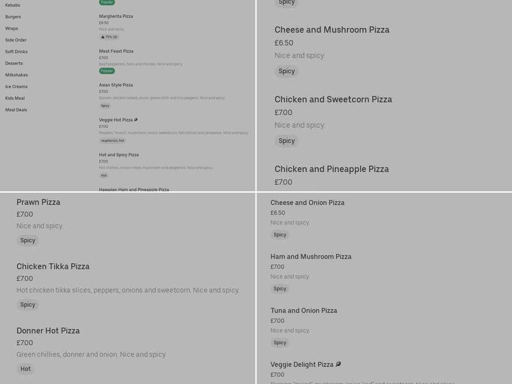This screenshot has width=512, height=384.
Task: Select the Chicken Tikka Pizza item
Action: (x=52, y=266)
